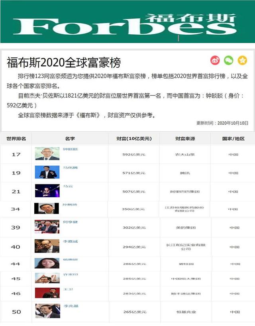Click the 507亿美元 wealth cell
Viewport: 255px width, 326px height.
coord(134,191)
